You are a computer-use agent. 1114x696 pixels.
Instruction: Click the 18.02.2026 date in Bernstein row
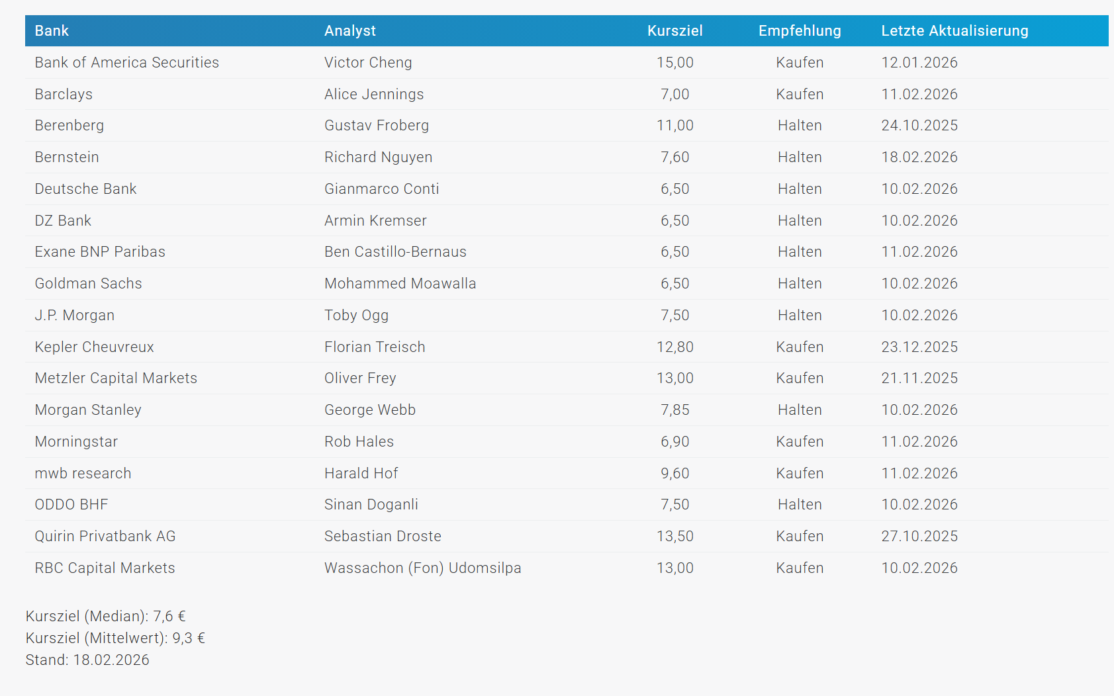coord(919,157)
